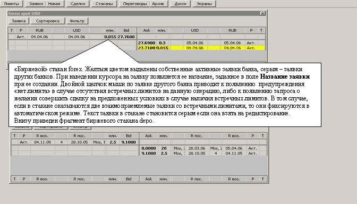
Task: Open the Экраны toolbar item
Action: click(204, 4)
